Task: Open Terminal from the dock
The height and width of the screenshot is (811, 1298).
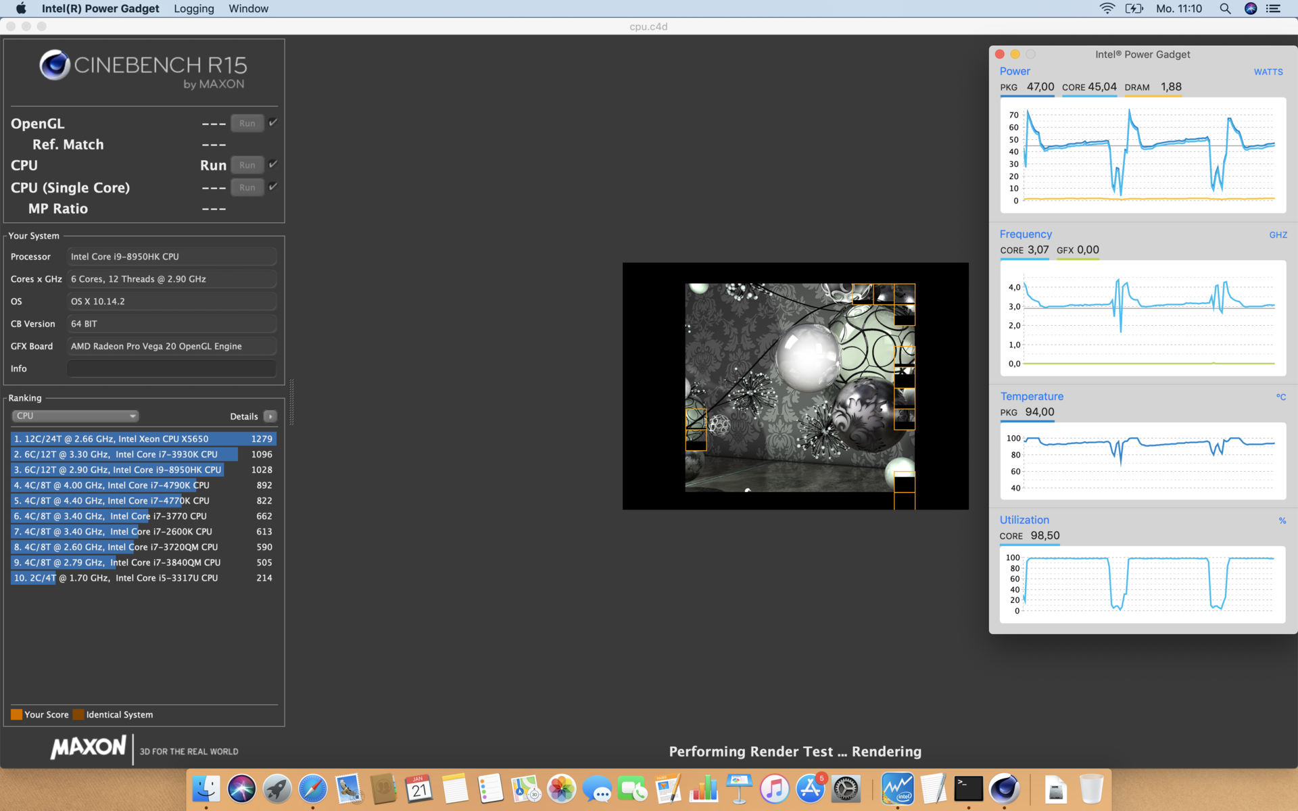Action: point(968,788)
